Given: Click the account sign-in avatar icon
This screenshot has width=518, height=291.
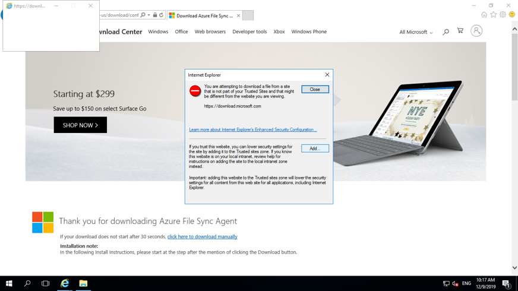Looking at the screenshot, I should 476,31.
